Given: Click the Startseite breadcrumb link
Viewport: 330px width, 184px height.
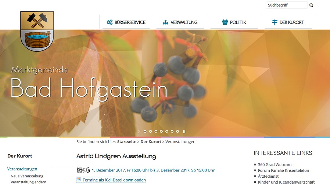Looking at the screenshot, I should [x=127, y=142].
